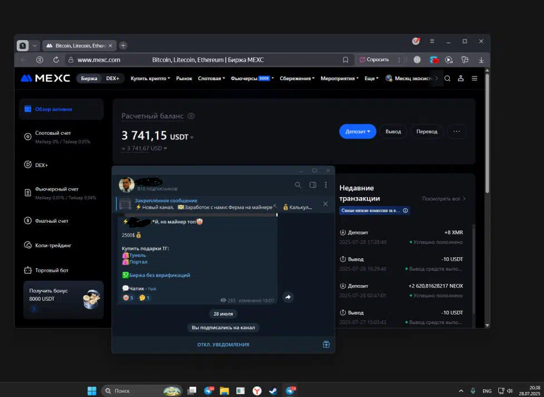Open the user profile icon in MEXC header
This screenshot has width=544, height=397.
click(x=461, y=79)
